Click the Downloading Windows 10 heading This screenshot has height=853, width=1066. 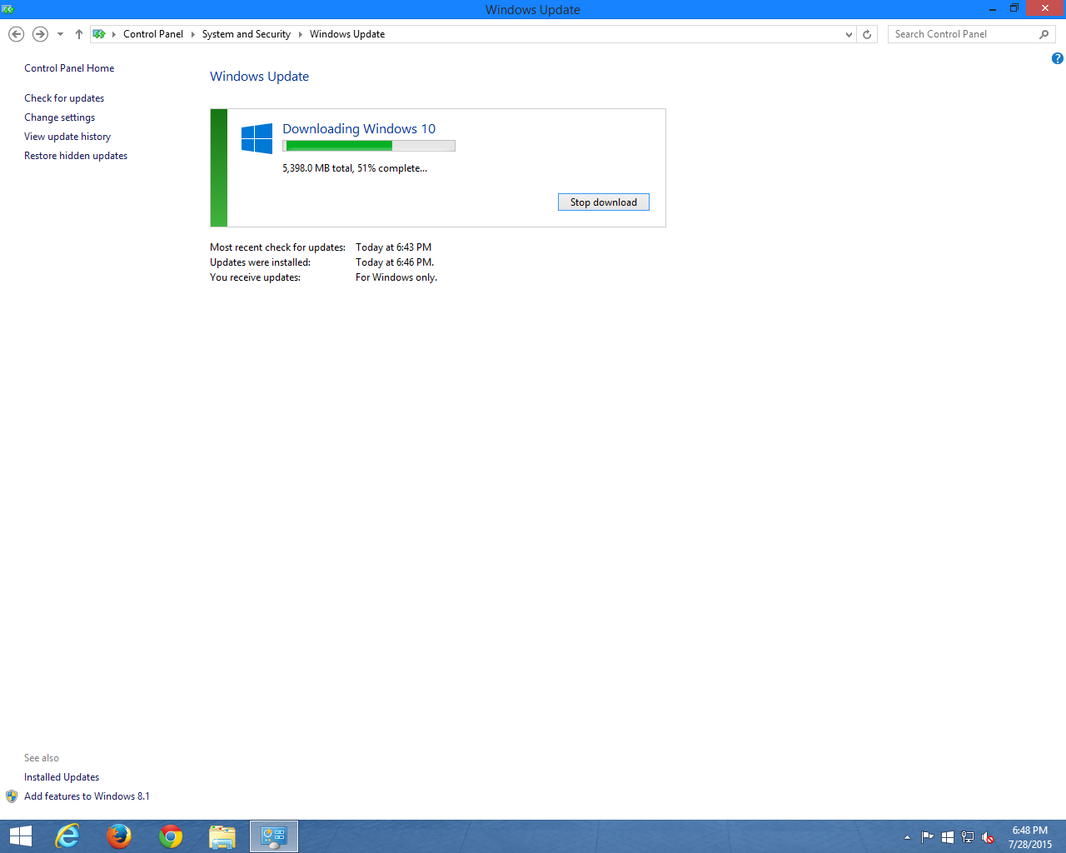tap(359, 128)
